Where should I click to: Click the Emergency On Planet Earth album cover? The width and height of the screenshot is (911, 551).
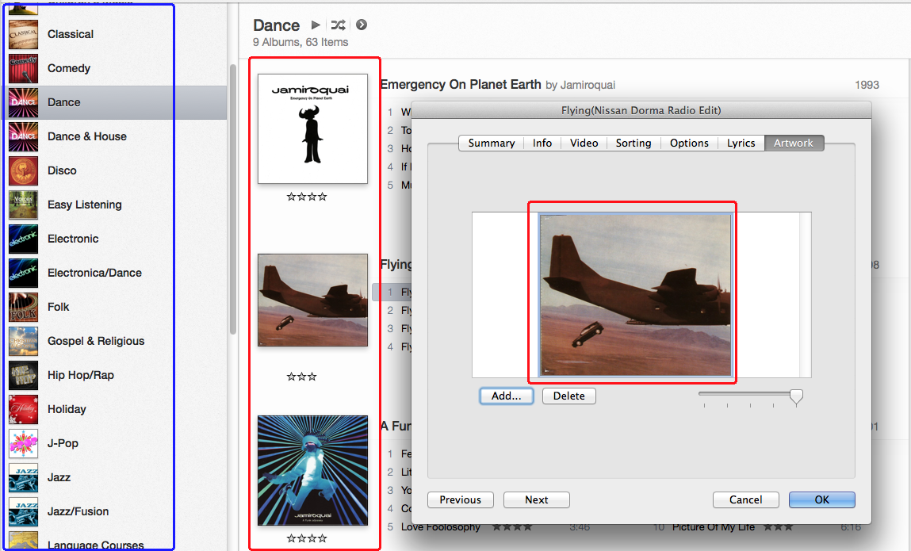point(312,128)
